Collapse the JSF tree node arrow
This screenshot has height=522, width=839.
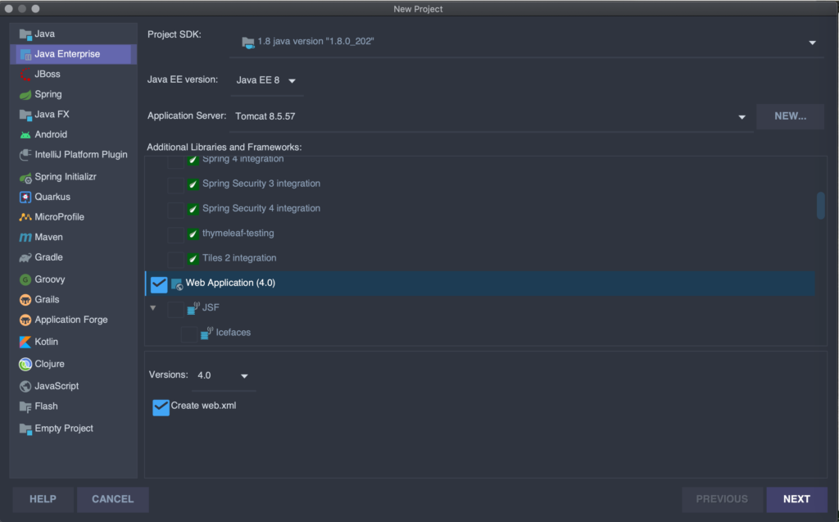(153, 308)
